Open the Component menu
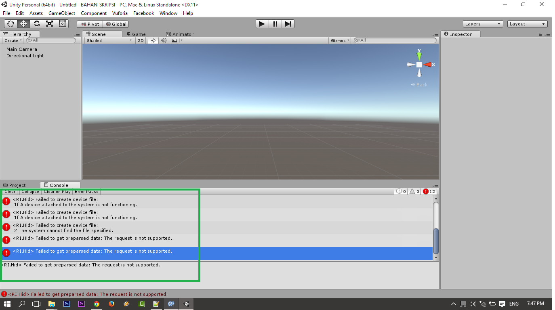The height and width of the screenshot is (310, 555). click(x=94, y=13)
